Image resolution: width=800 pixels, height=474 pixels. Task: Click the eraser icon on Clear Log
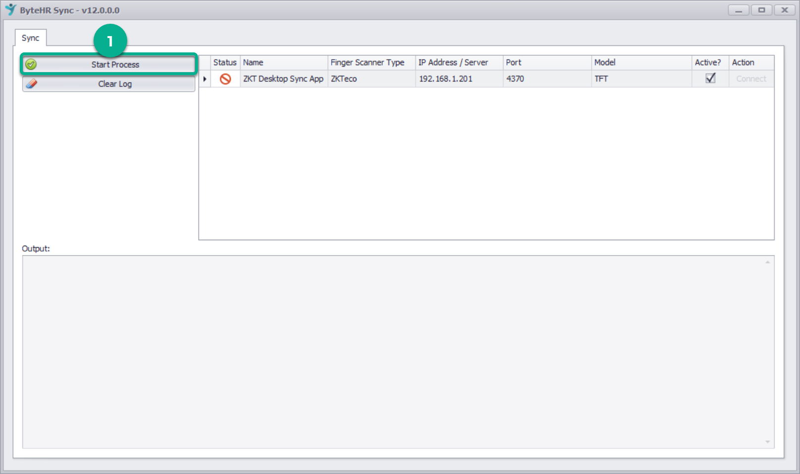32,84
